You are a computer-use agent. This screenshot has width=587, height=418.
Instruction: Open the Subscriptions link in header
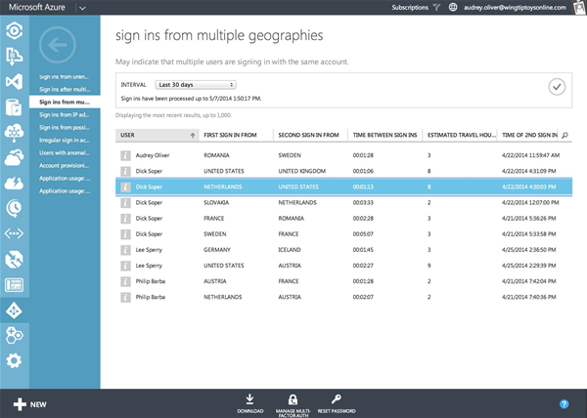pos(410,8)
